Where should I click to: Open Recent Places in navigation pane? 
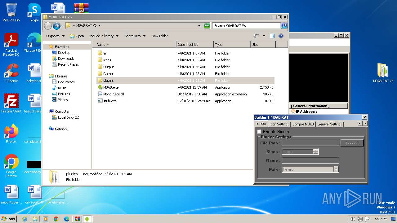[68, 64]
